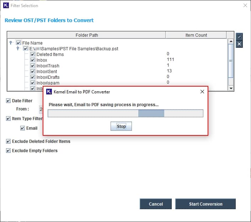Select the Deleted Items folder row
This screenshot has height=222, width=251.
[117, 55]
